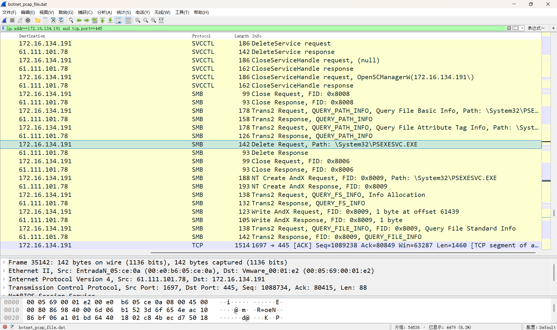Image resolution: width=557 pixels, height=330 pixels.
Task: Add a filter button with plus
Action: click(x=554, y=28)
